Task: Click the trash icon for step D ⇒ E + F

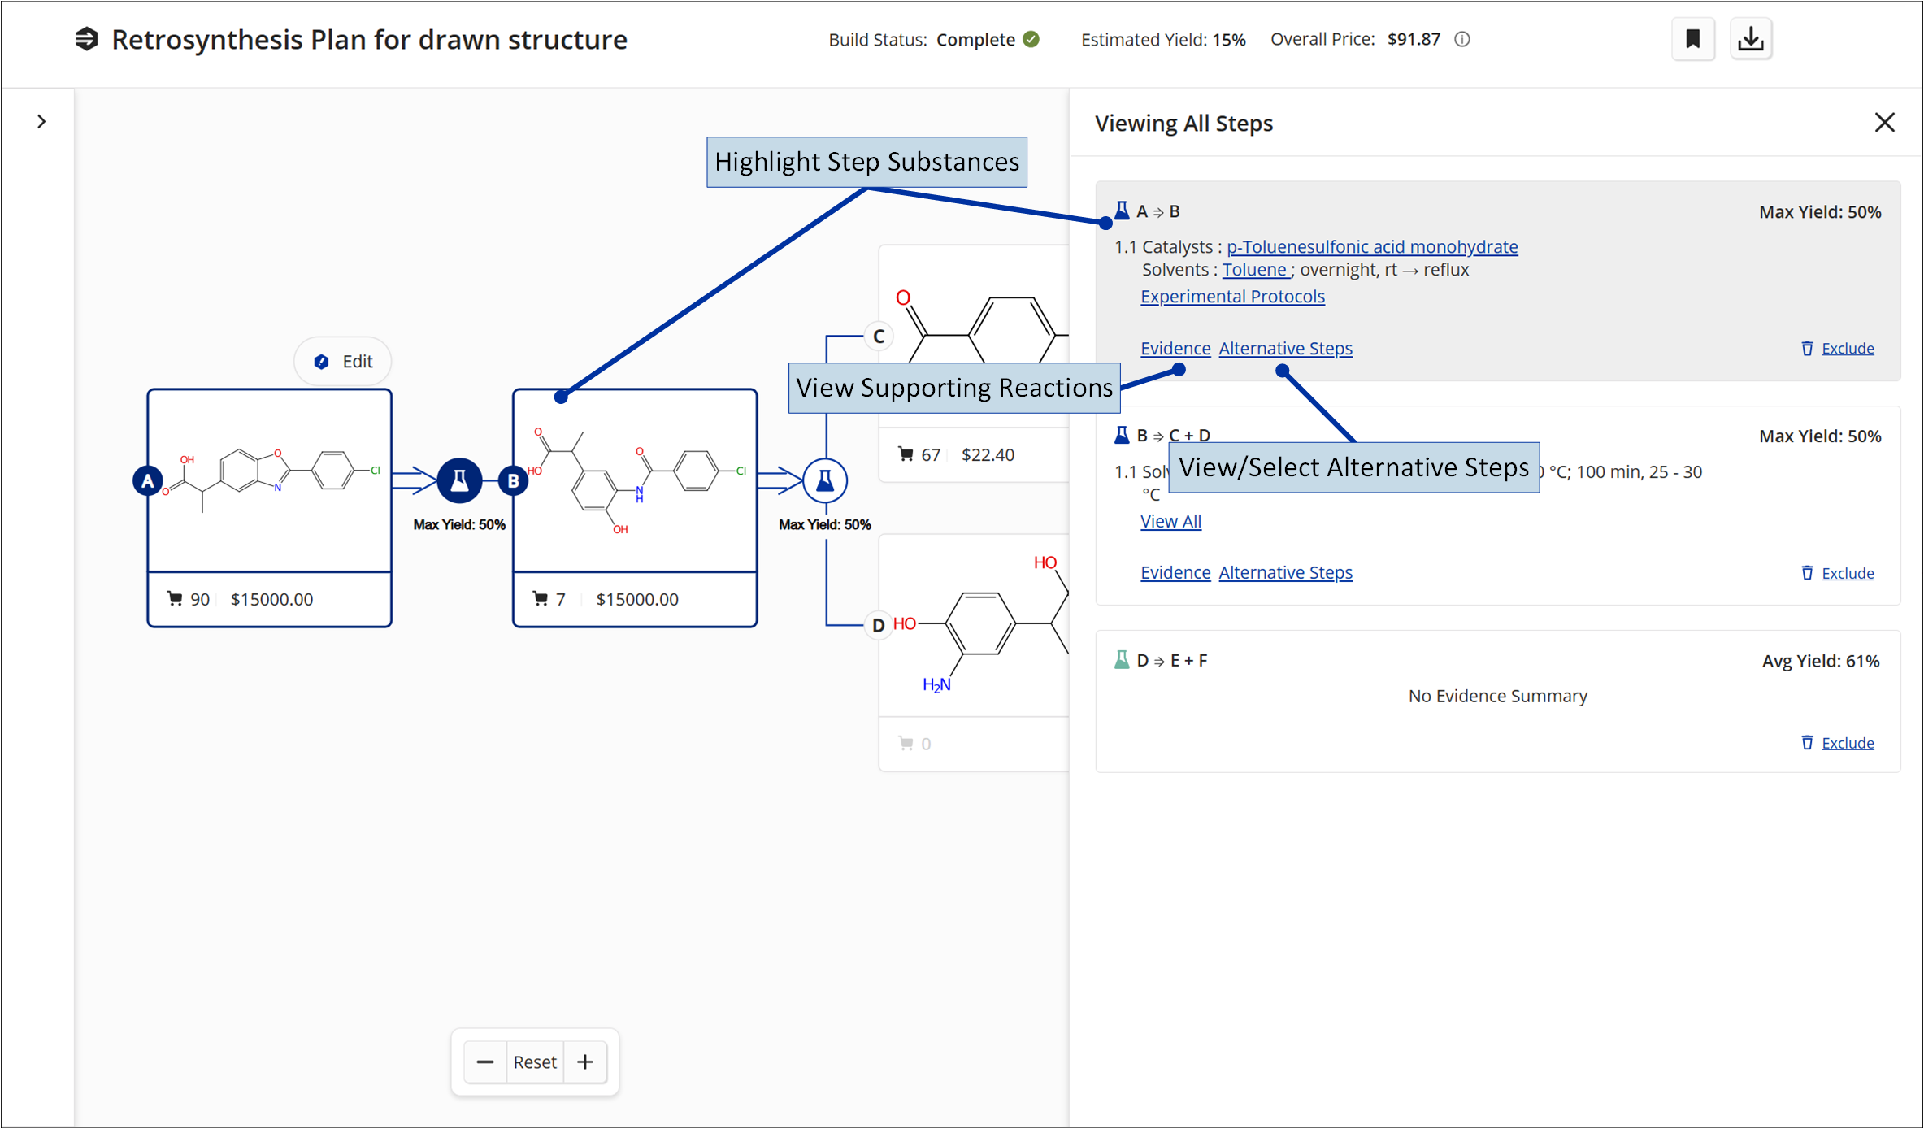Action: (1807, 742)
